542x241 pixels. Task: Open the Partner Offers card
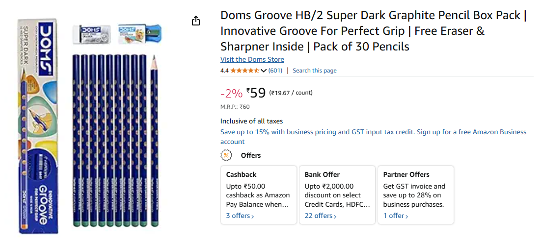[x=415, y=195]
